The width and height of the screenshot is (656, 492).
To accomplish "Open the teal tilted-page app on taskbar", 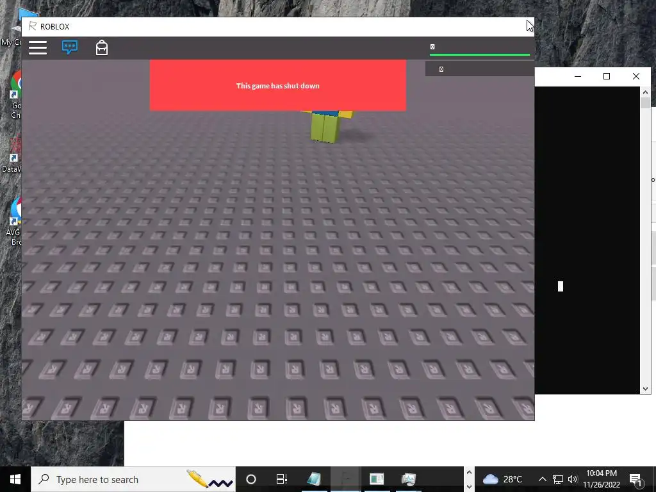I will click(x=314, y=479).
